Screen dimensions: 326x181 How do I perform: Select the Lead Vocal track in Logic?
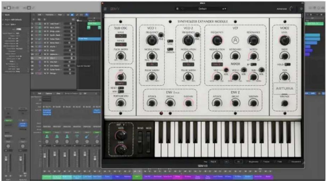[53, 24]
